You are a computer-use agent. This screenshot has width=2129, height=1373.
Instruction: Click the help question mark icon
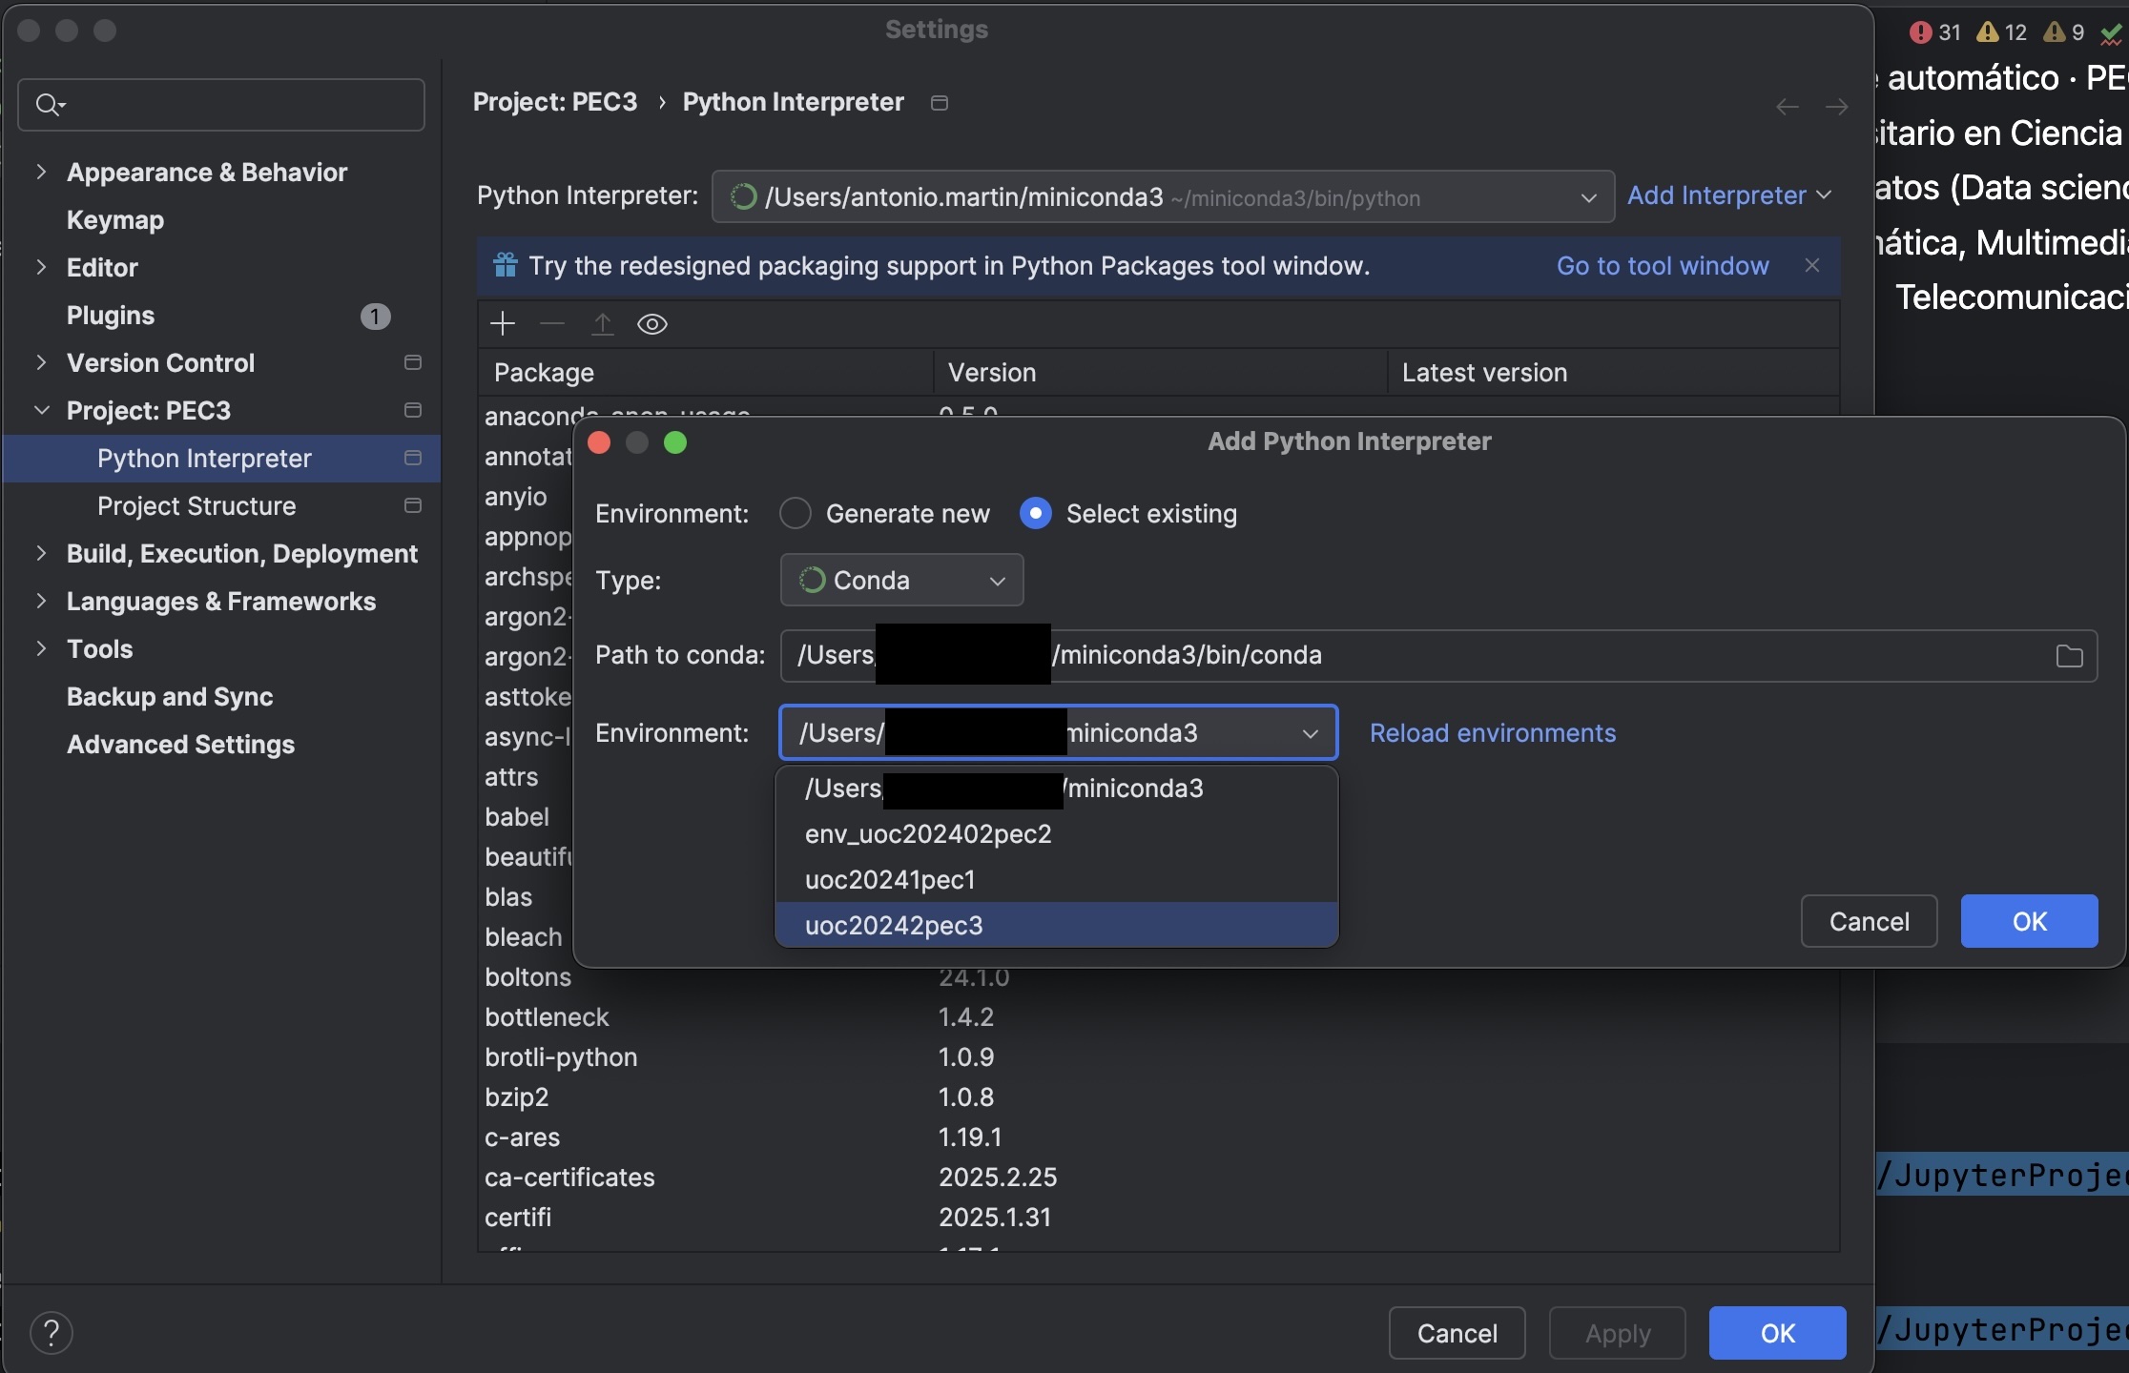click(52, 1332)
